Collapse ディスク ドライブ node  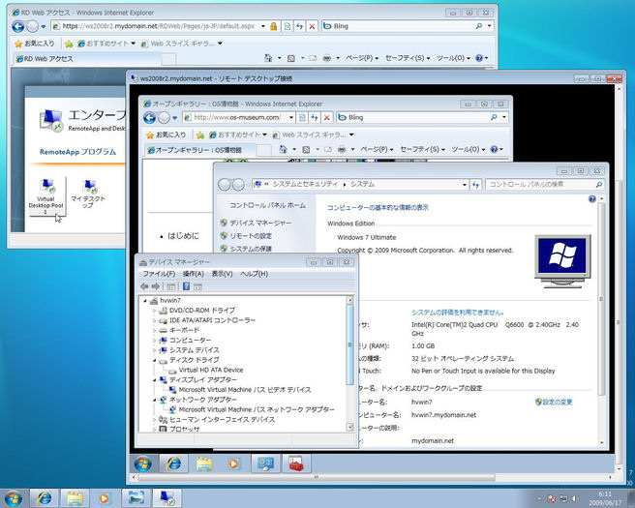[154, 360]
